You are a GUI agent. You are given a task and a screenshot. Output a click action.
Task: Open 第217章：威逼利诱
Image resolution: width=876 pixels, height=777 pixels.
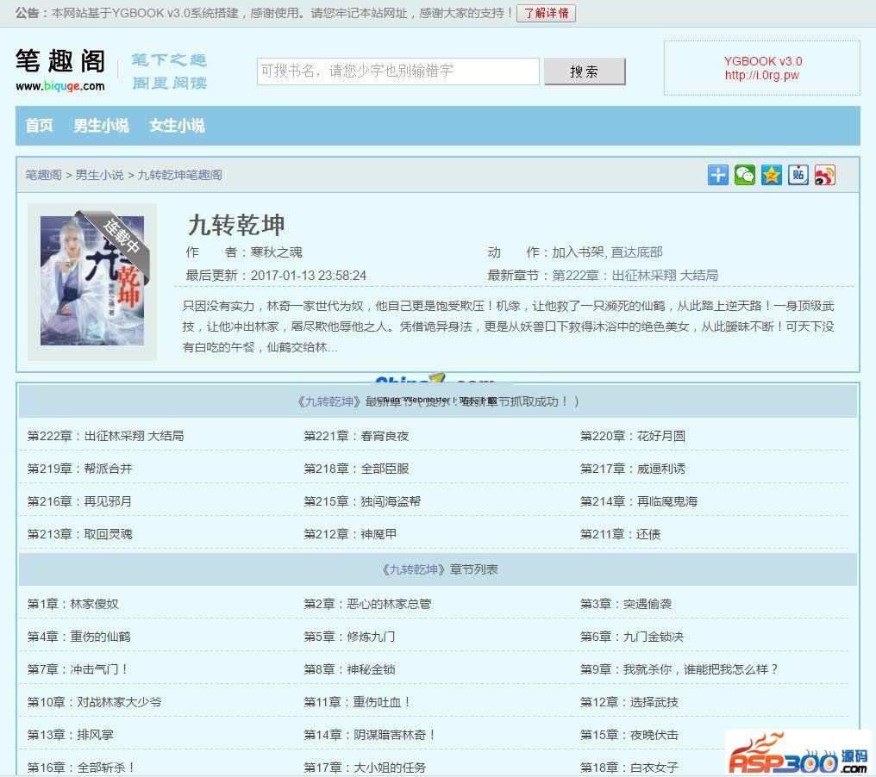point(632,469)
